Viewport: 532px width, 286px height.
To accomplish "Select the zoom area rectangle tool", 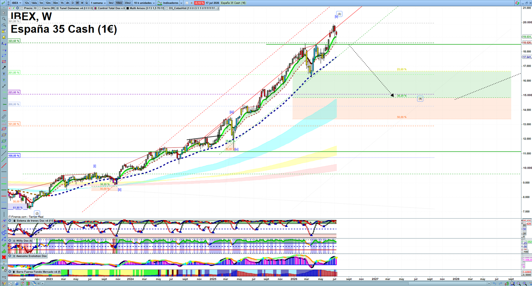I will tap(4, 25).
